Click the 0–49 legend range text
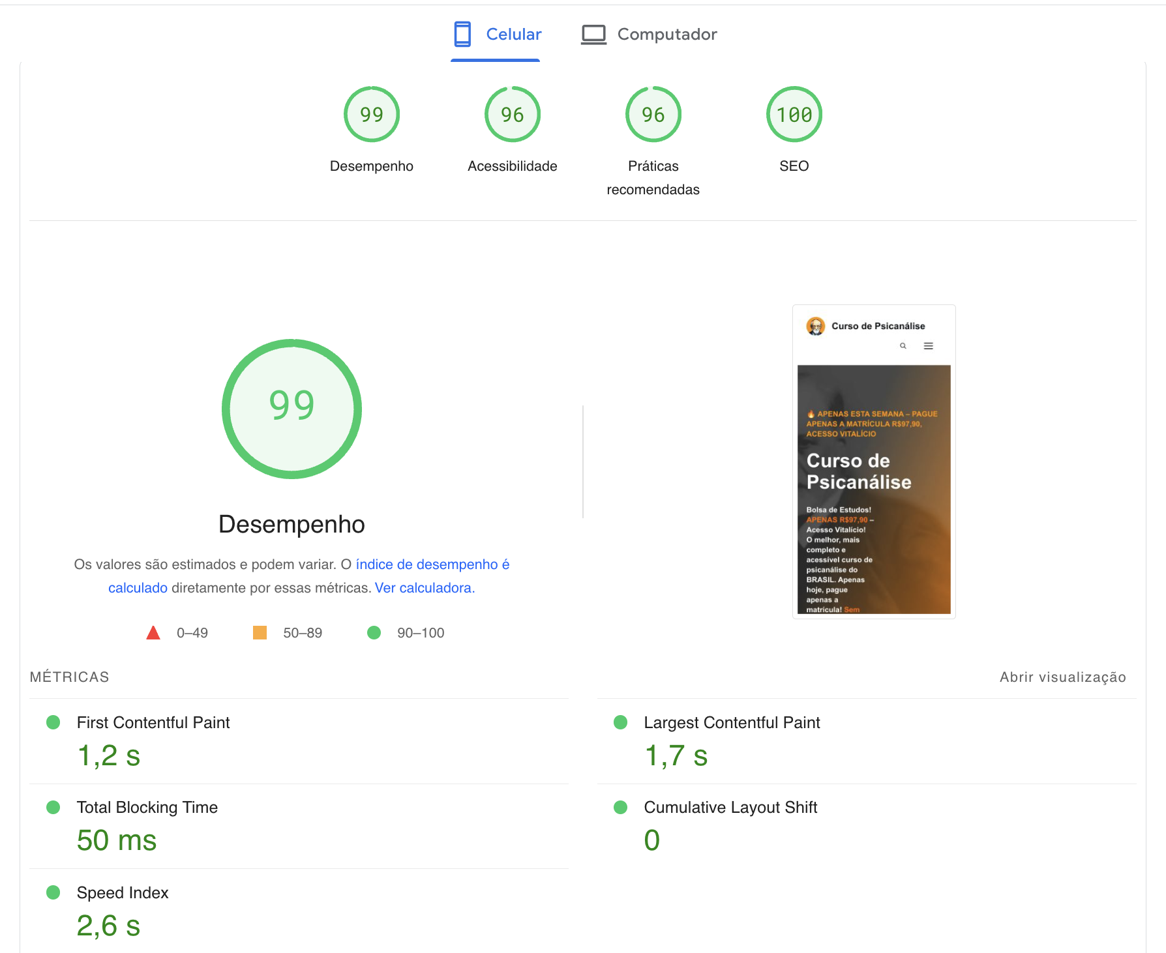This screenshot has height=953, width=1166. click(x=192, y=633)
